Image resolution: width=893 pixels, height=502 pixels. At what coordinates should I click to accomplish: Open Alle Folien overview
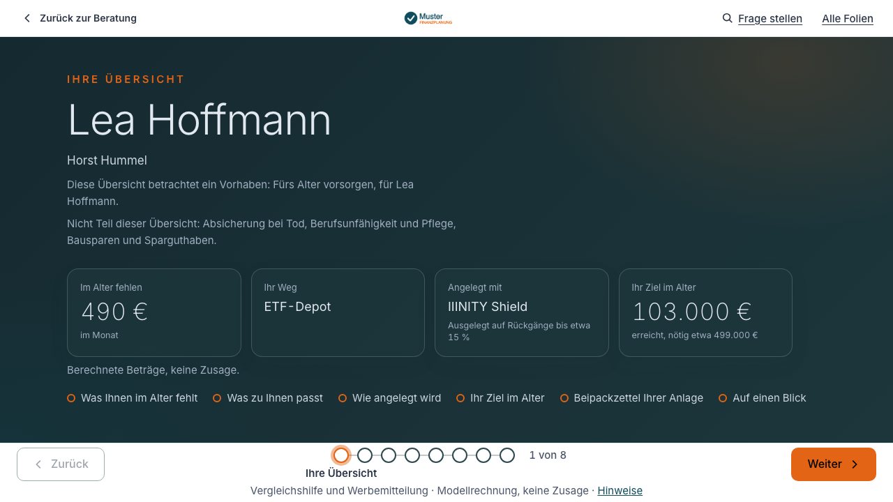coord(848,19)
